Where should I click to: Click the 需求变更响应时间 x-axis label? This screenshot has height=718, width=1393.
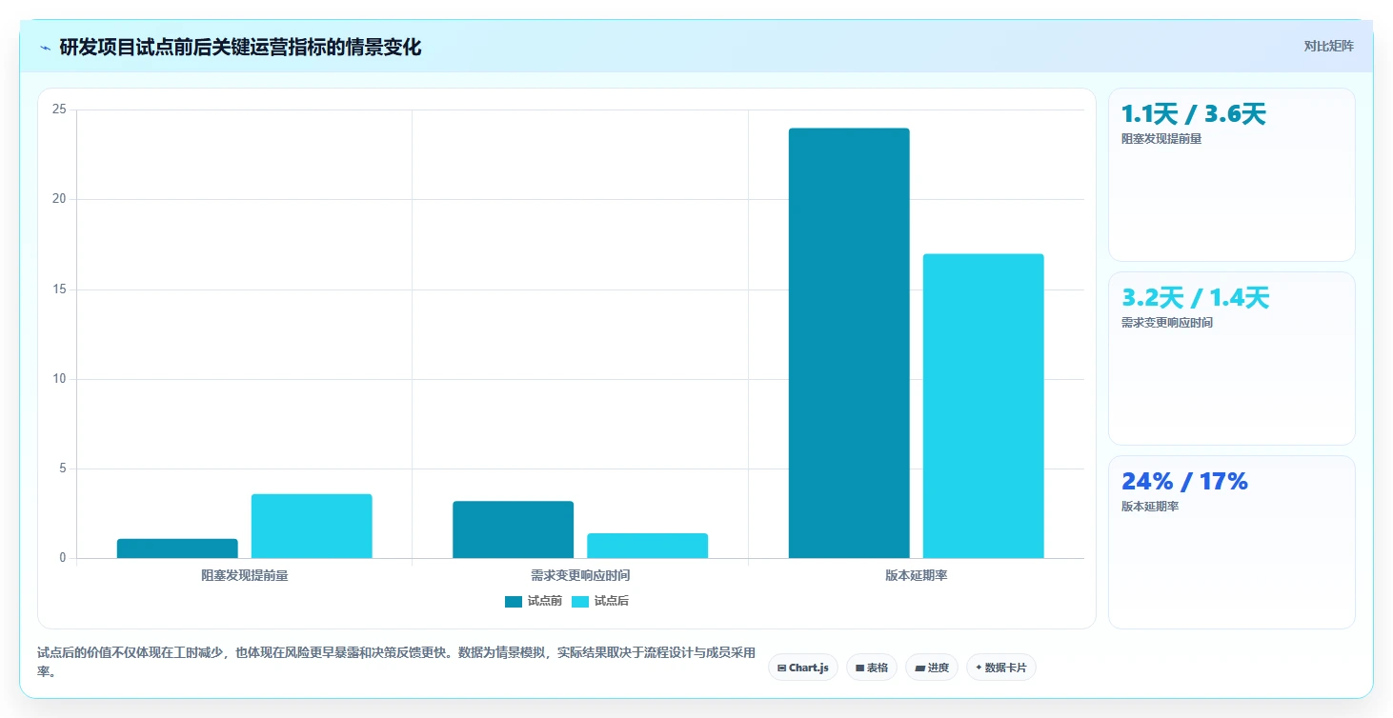pos(580,576)
